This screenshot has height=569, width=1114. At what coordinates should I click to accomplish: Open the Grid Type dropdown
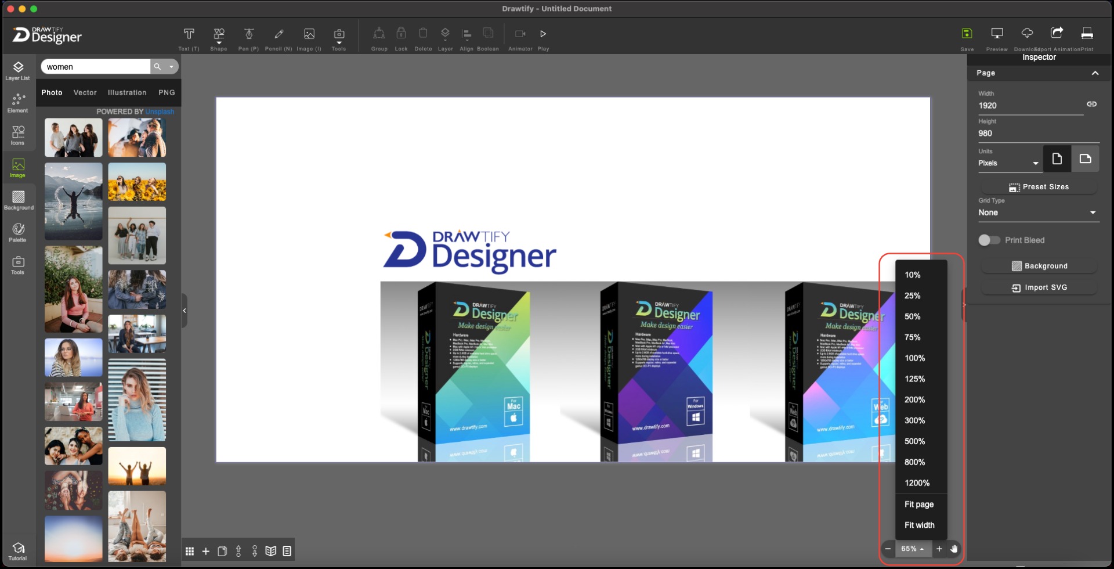click(x=1038, y=213)
